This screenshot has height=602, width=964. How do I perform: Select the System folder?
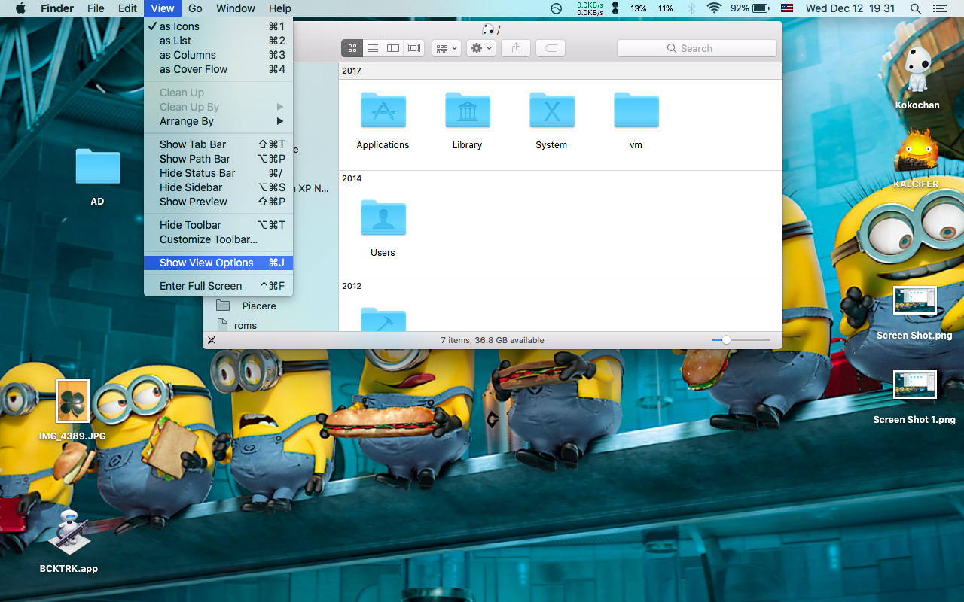(x=551, y=120)
